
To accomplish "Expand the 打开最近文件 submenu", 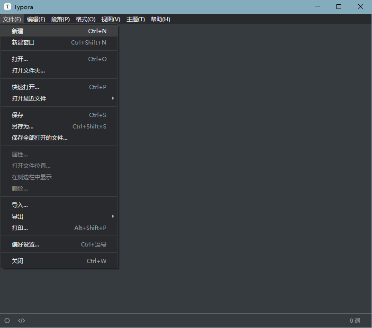I will [x=59, y=98].
